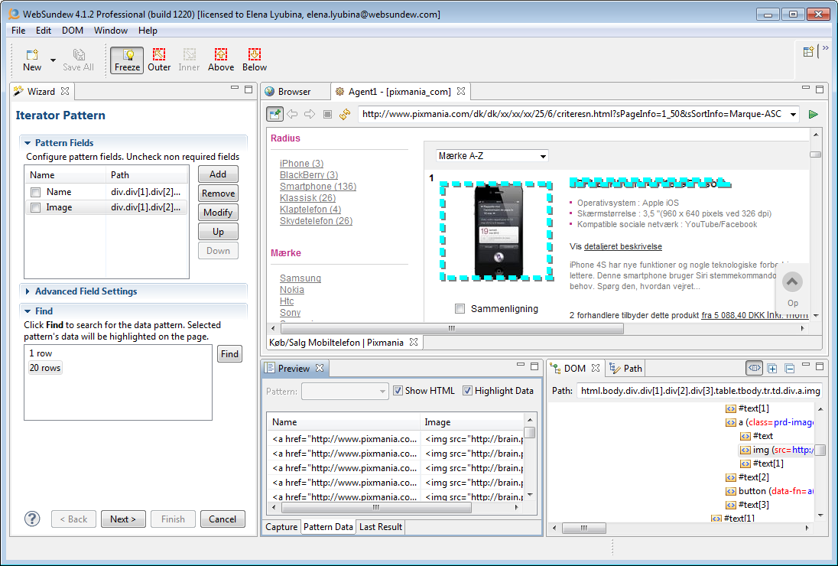Screen dimensions: 838x566
Task: Open the detaljeret beskrivelse link
Action: click(623, 246)
